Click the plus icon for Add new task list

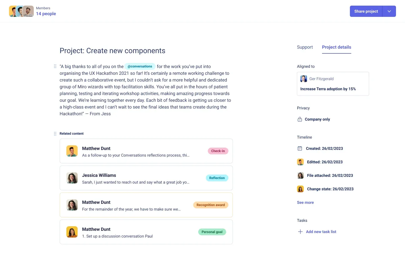(300, 232)
